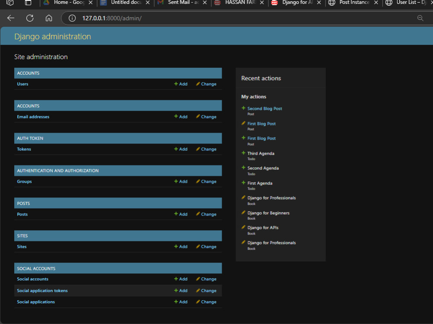The width and height of the screenshot is (433, 324).
Task: Open Third Agenda recent action
Action: [261, 153]
